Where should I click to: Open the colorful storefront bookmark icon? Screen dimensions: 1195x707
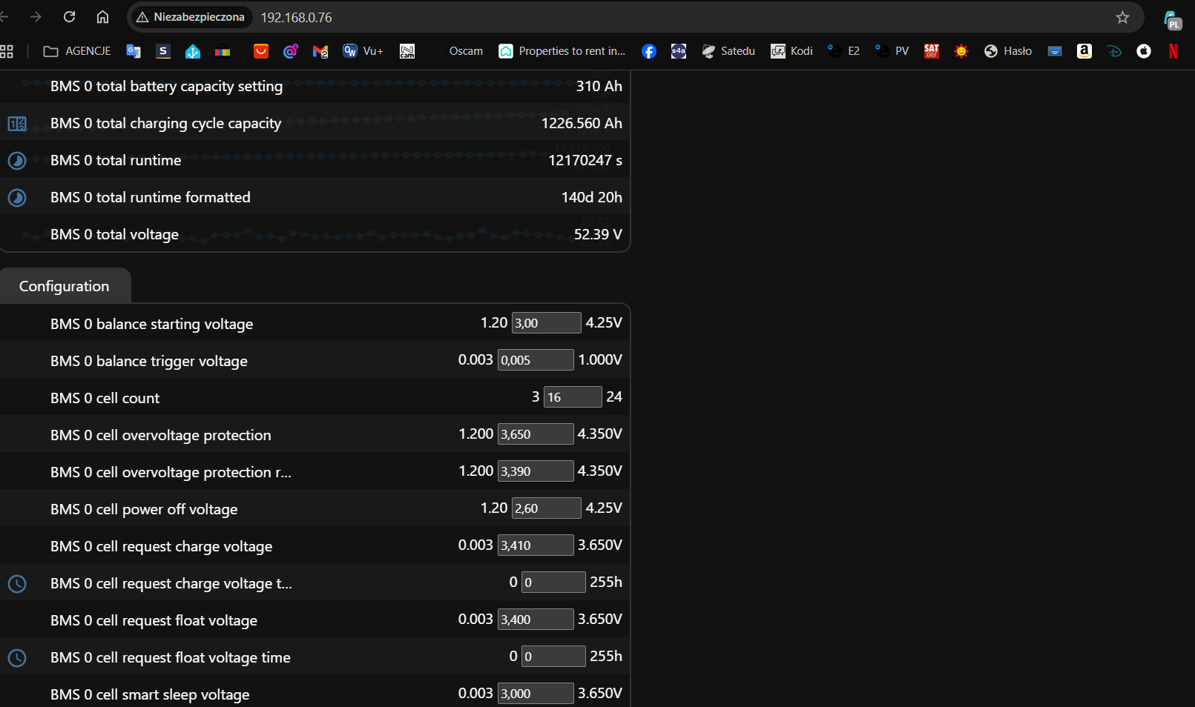click(x=223, y=51)
